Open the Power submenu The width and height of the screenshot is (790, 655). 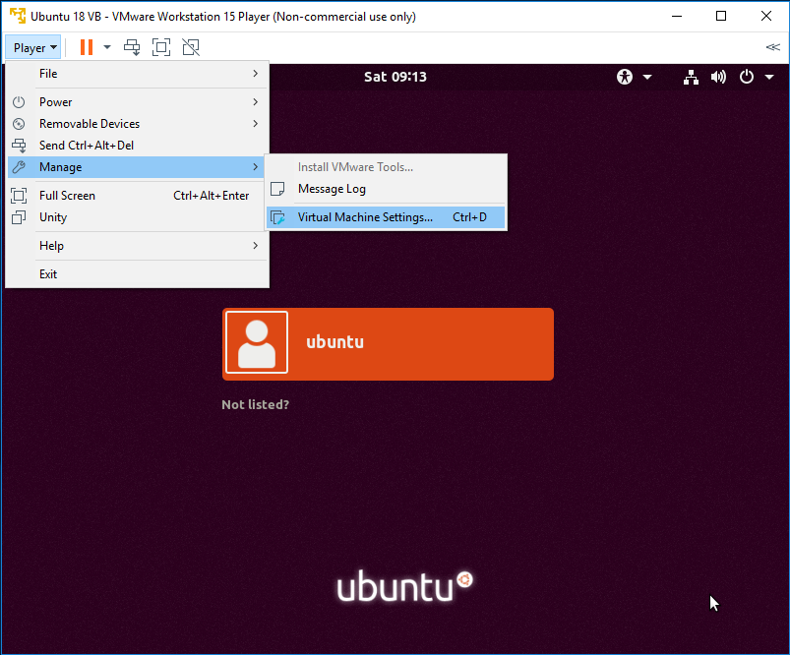tap(137, 101)
